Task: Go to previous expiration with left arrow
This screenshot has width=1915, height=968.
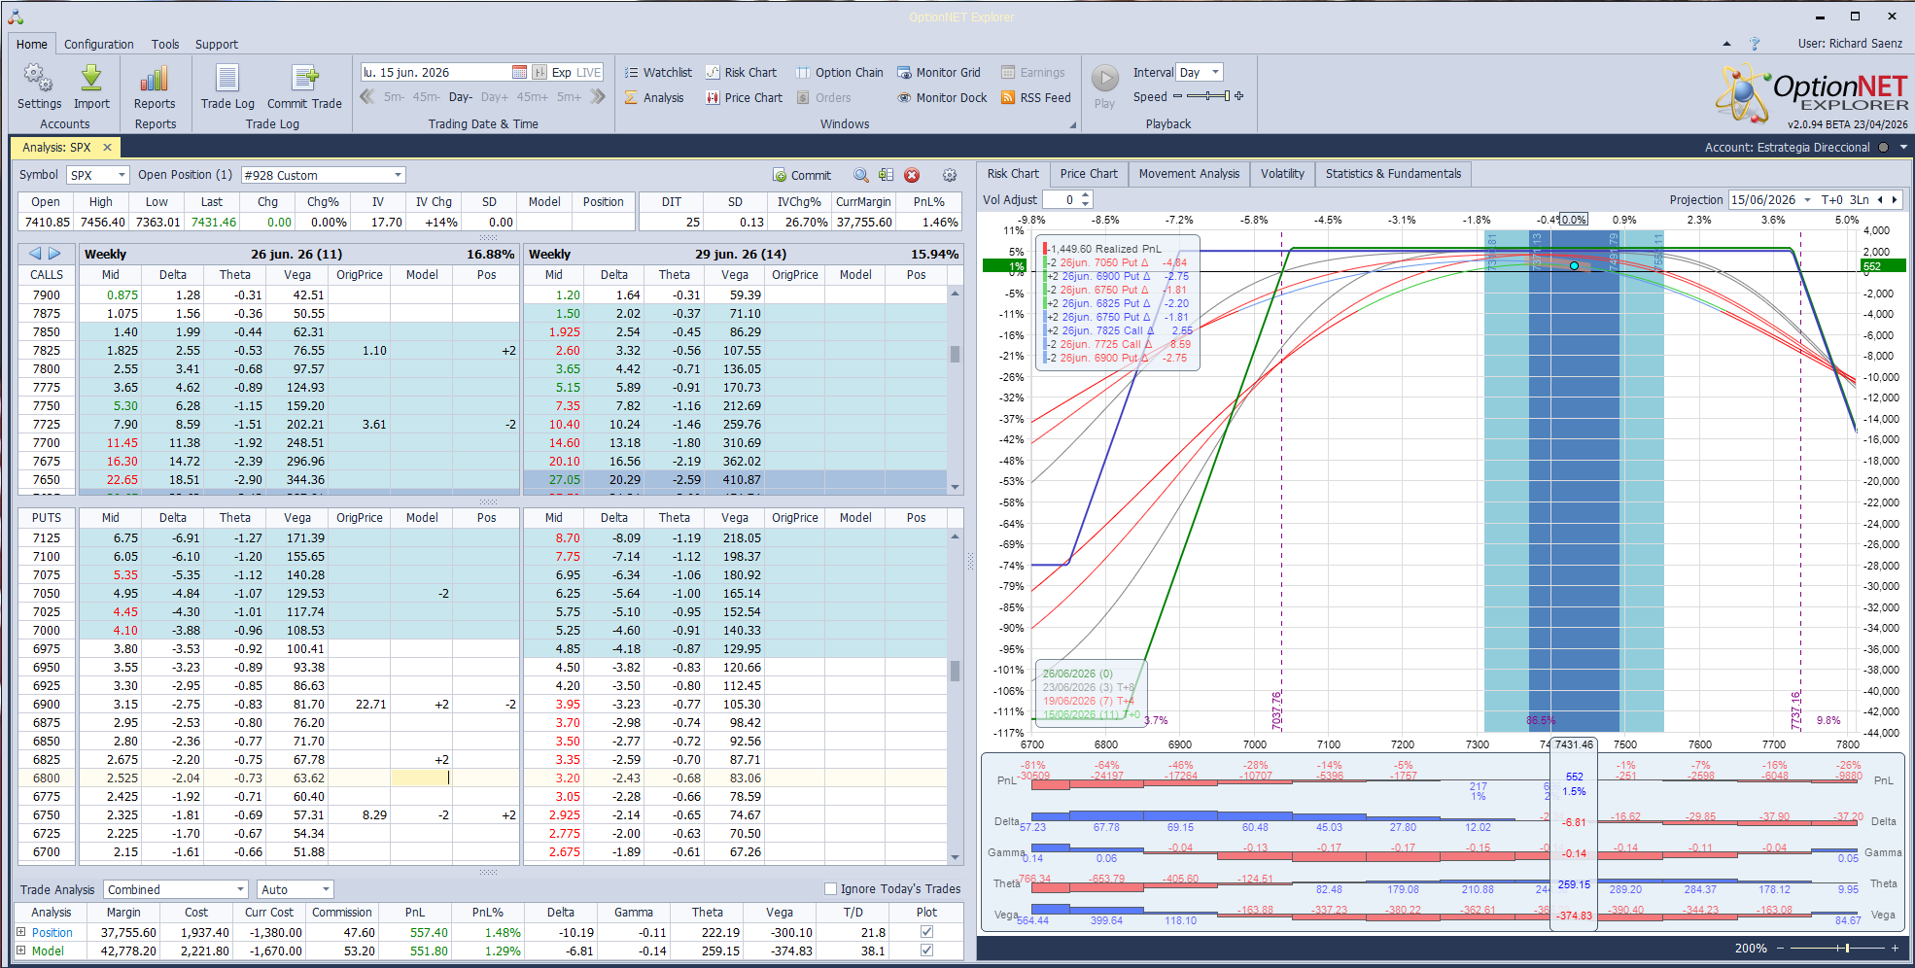Action: (35, 254)
